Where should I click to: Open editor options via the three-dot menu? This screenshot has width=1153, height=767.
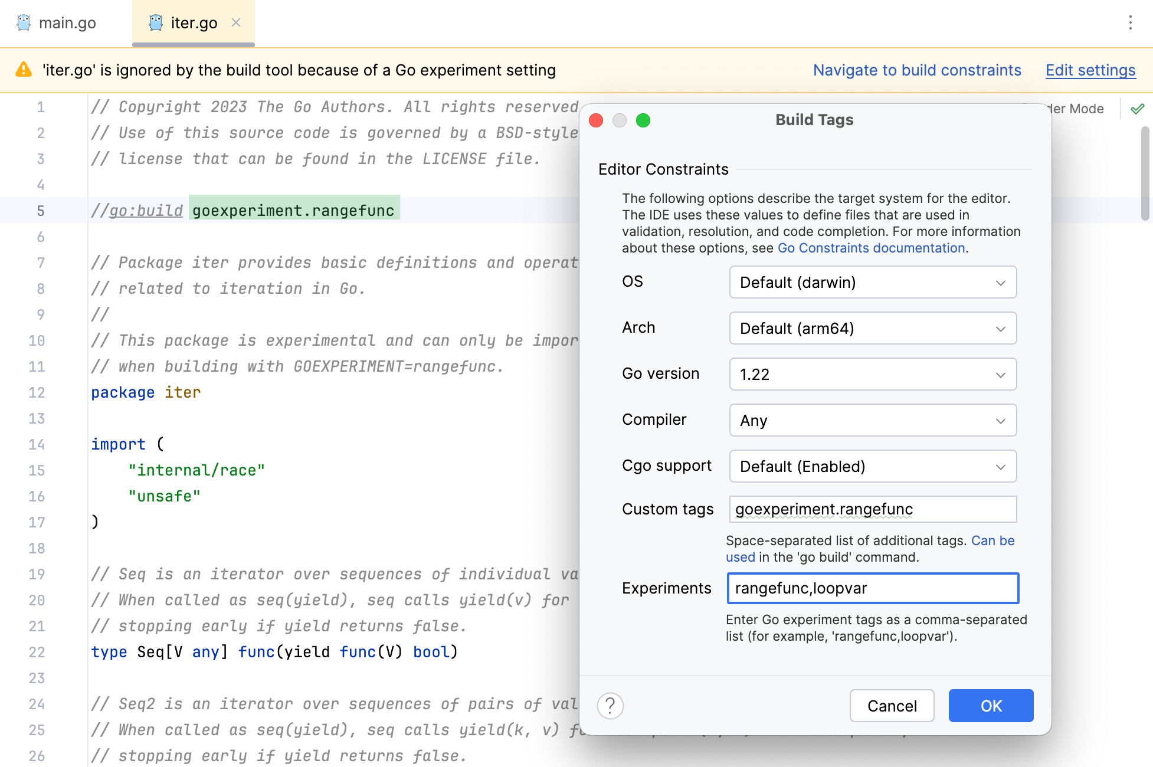[1130, 23]
